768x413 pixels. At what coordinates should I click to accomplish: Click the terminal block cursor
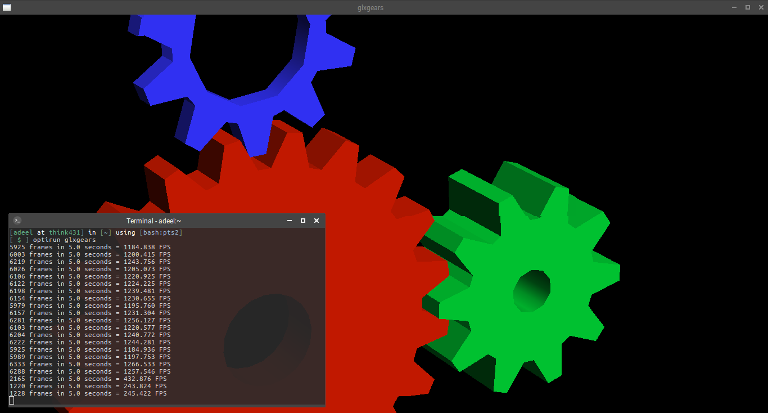tap(12, 401)
